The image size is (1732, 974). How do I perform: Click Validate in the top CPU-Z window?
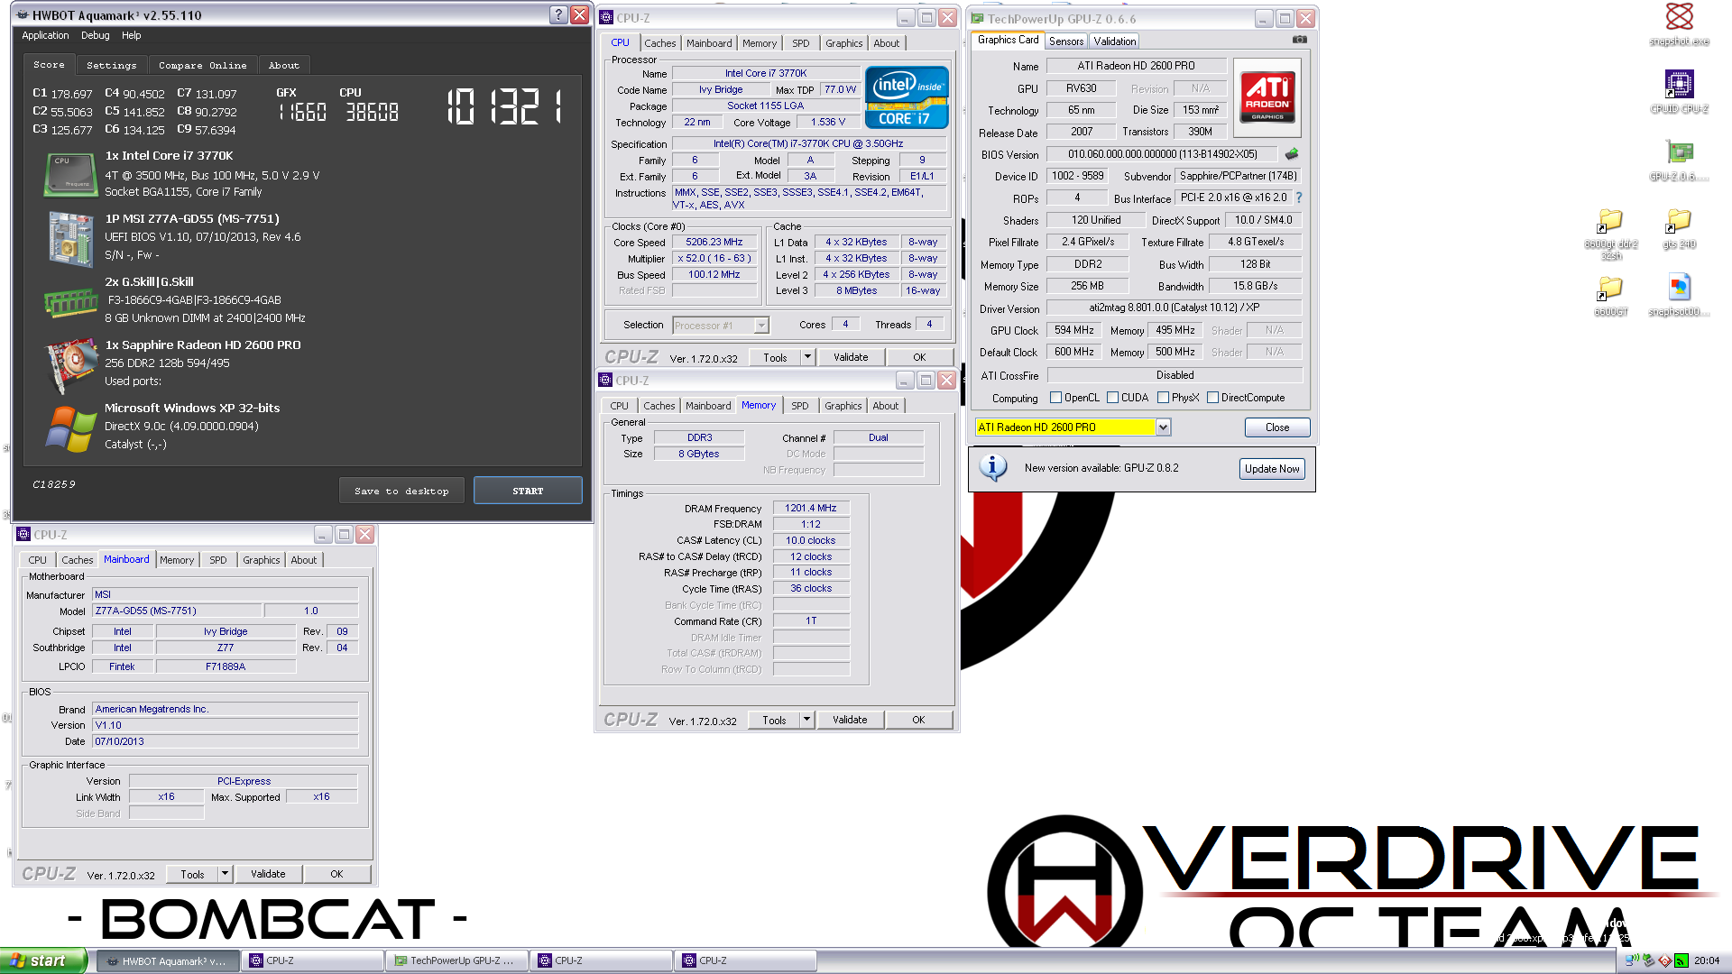coord(851,357)
